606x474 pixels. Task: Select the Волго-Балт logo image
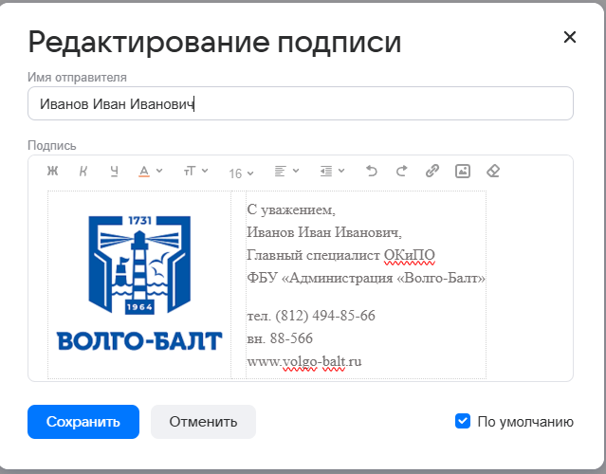[139, 283]
